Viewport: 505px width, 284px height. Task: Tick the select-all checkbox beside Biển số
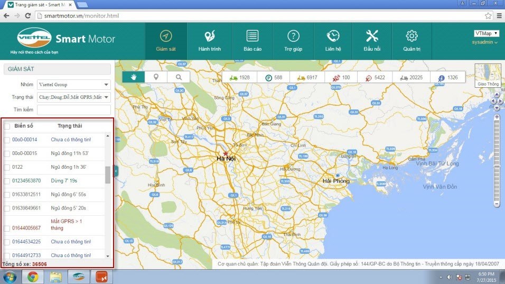tap(7, 126)
